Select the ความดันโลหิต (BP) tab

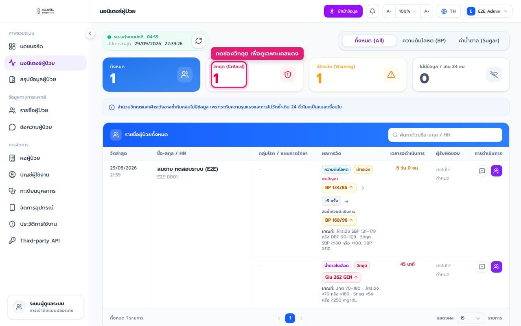click(x=424, y=41)
